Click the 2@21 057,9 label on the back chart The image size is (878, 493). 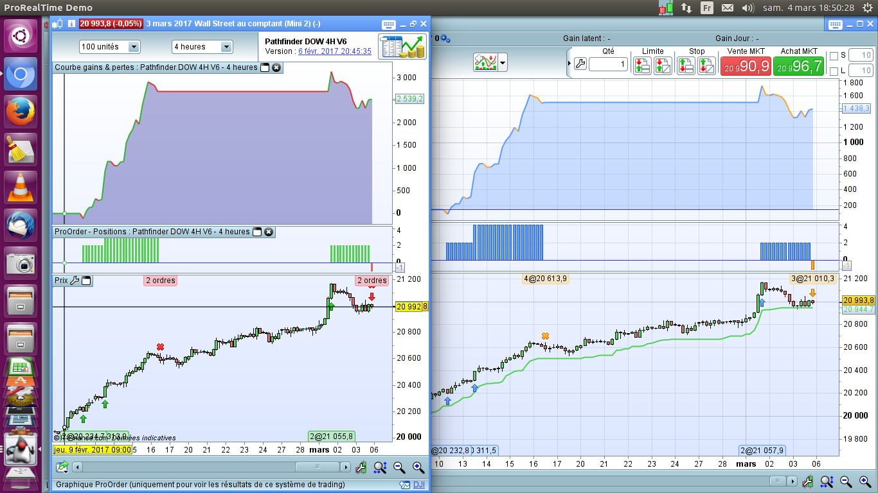coord(762,450)
